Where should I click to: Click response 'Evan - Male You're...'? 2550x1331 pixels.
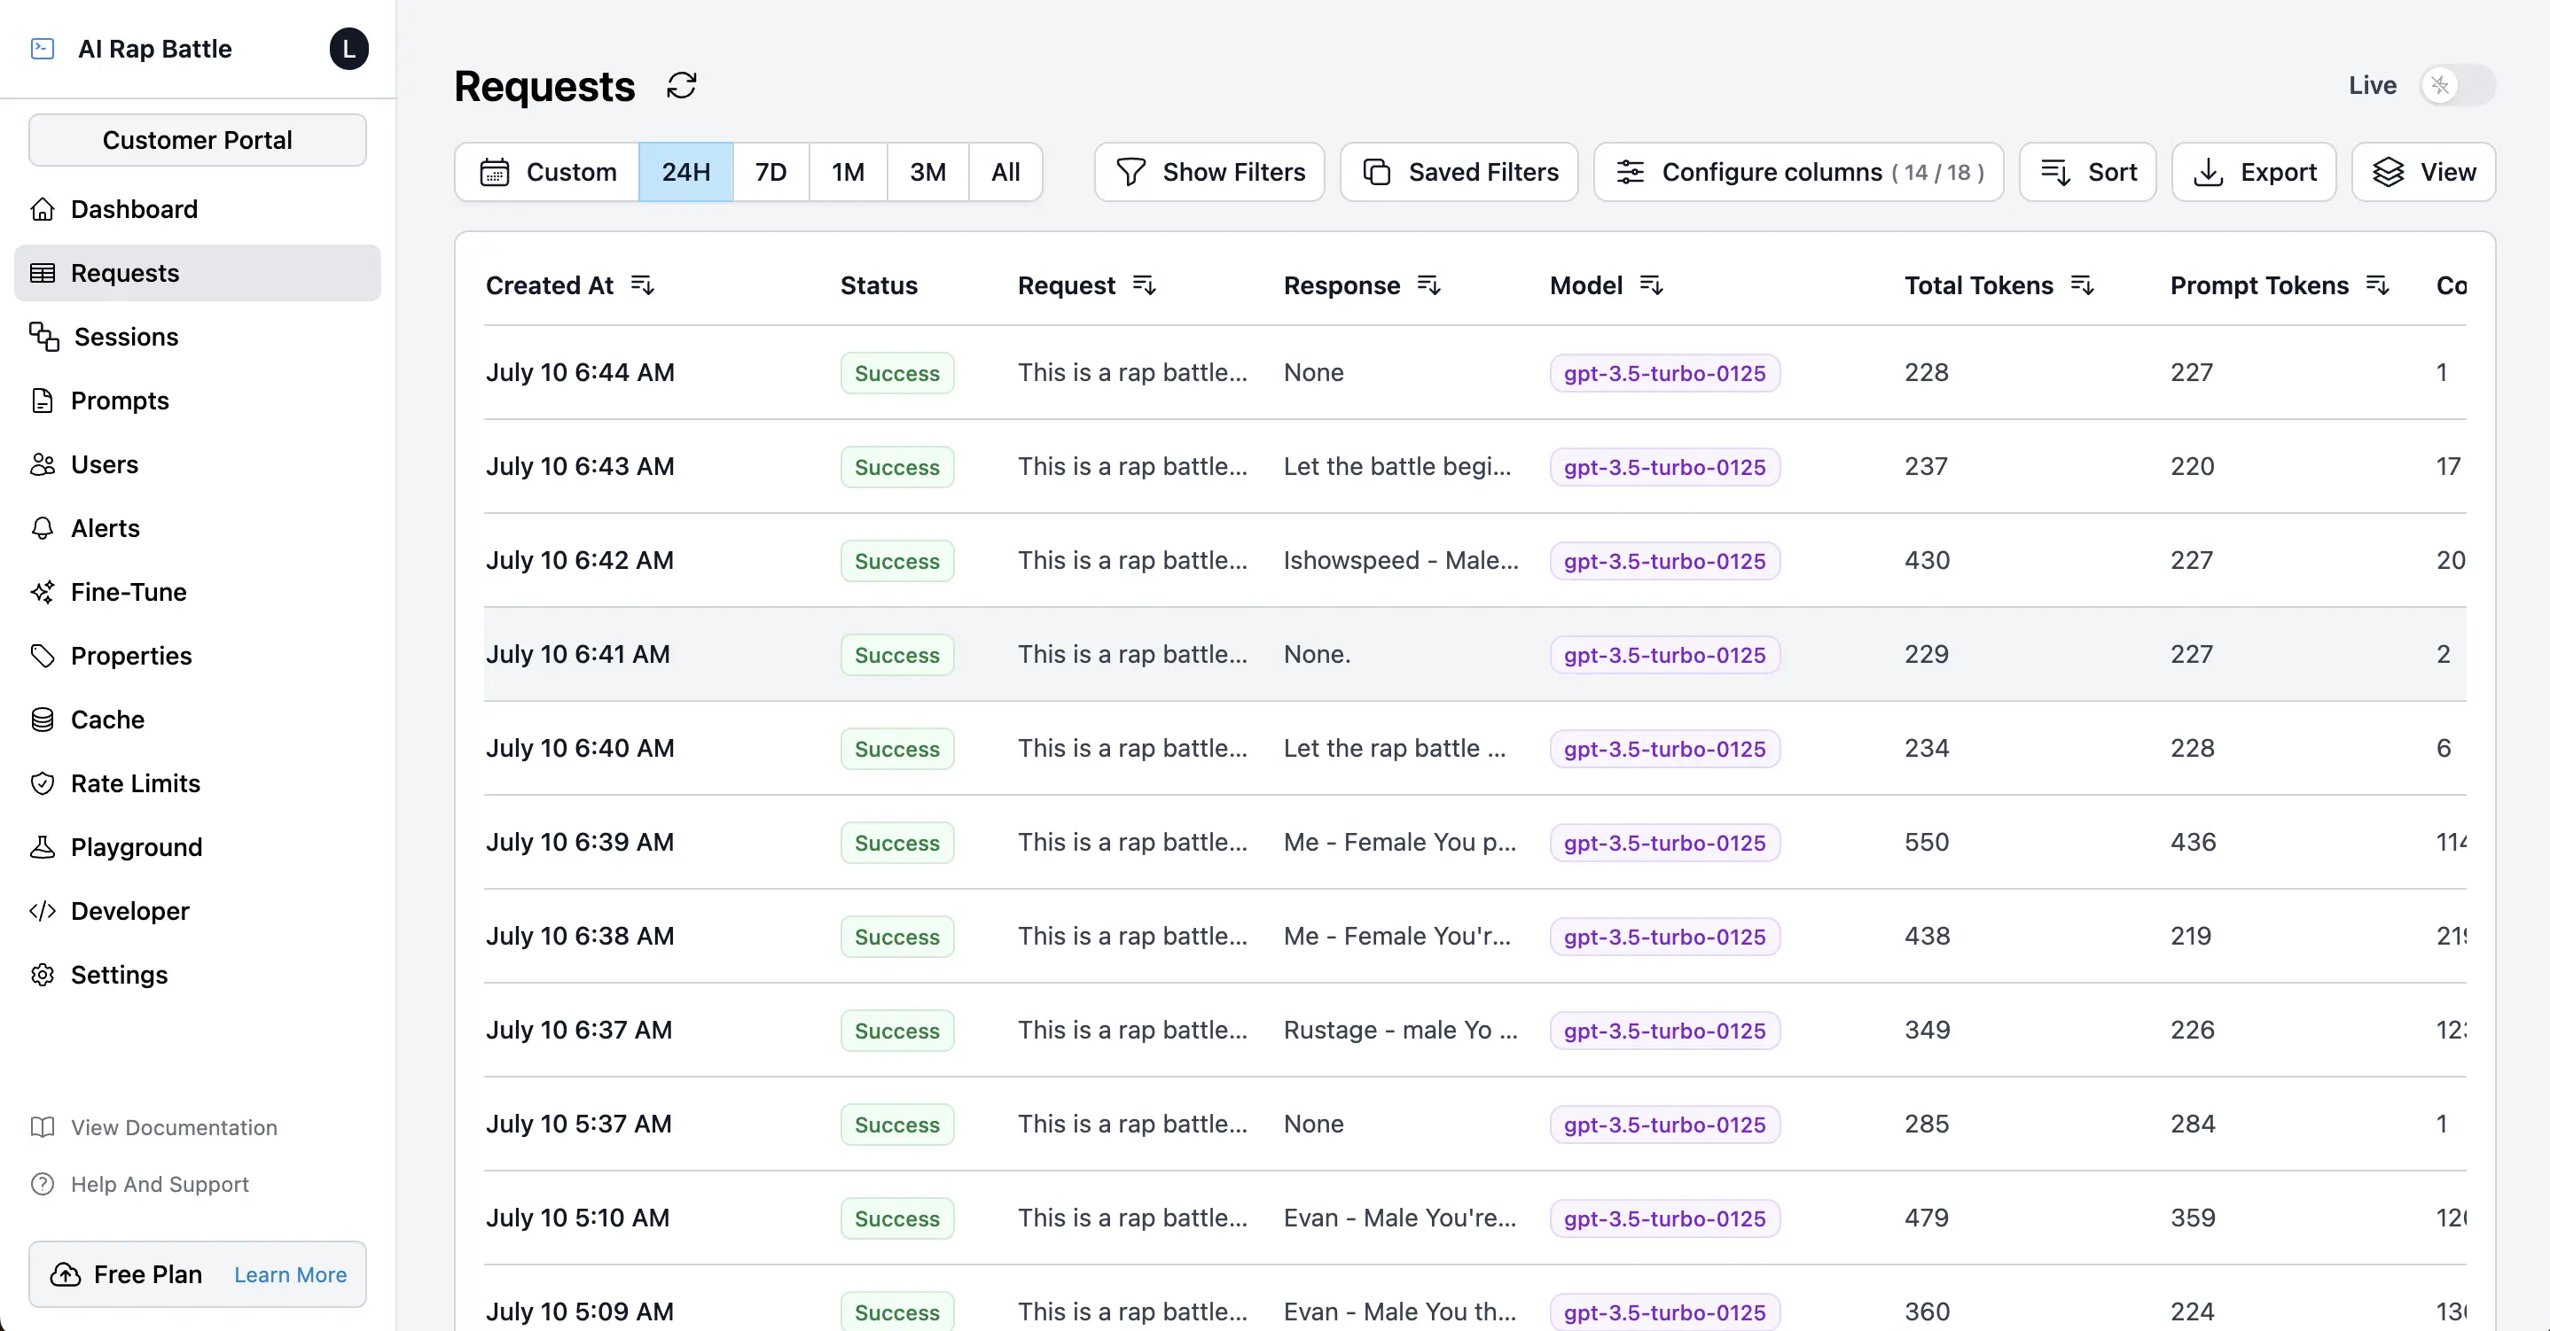1400,1218
